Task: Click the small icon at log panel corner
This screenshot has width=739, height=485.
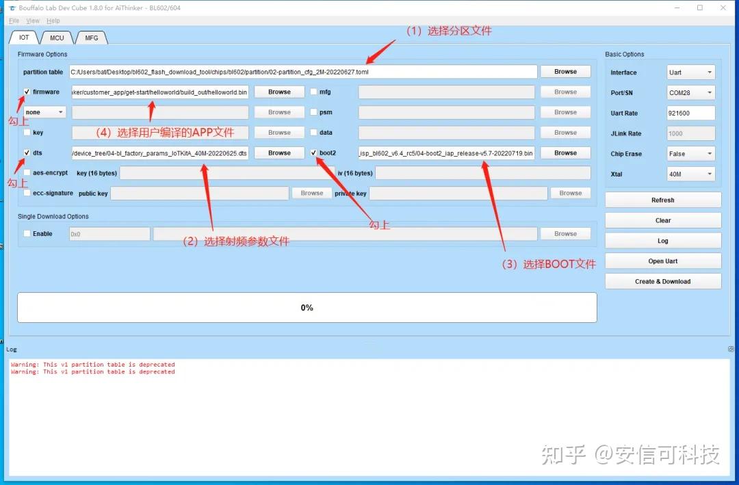Action: tap(731, 349)
